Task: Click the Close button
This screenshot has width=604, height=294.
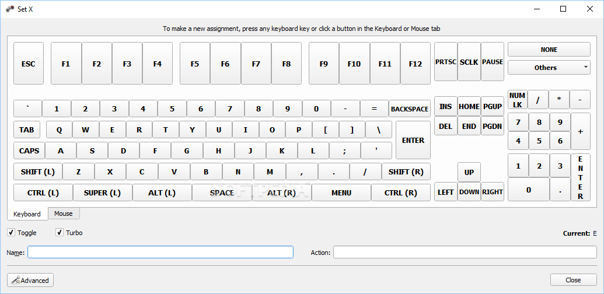Action: point(573,280)
